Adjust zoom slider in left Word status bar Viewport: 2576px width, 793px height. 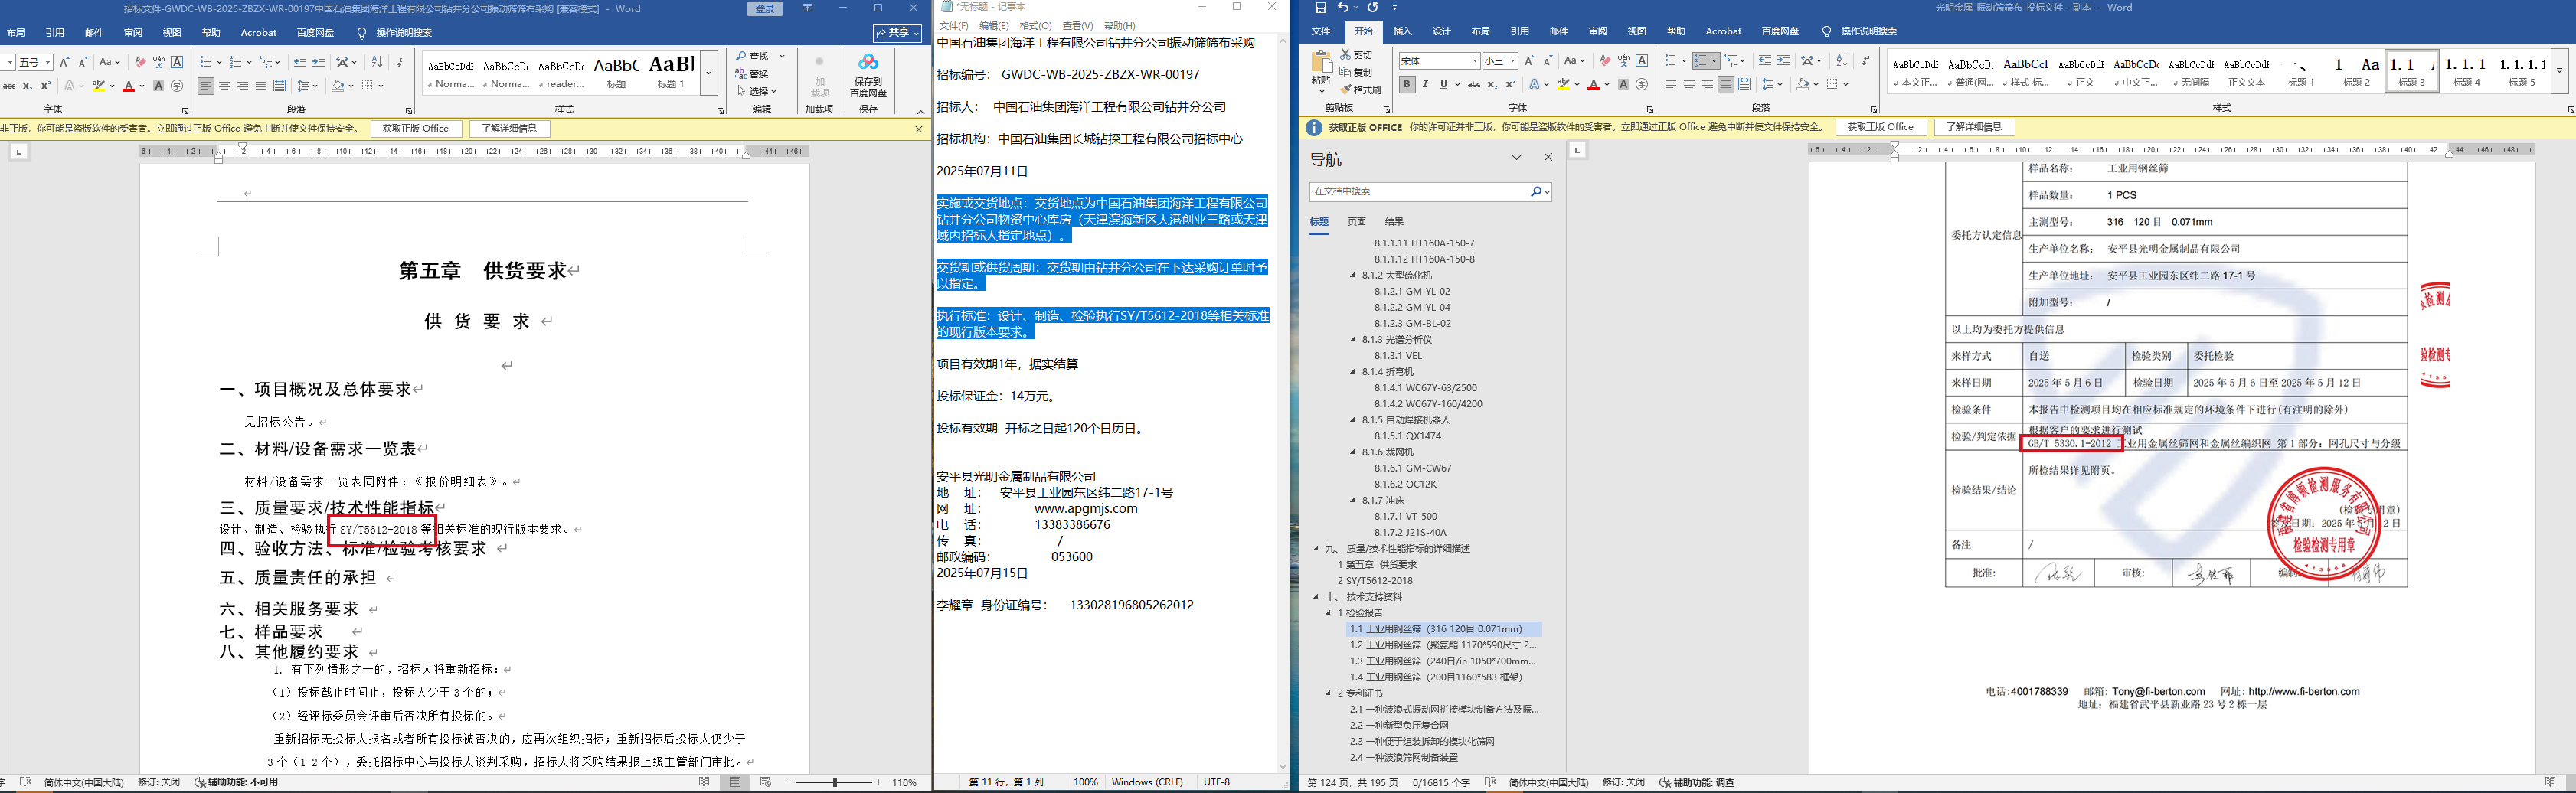click(834, 782)
